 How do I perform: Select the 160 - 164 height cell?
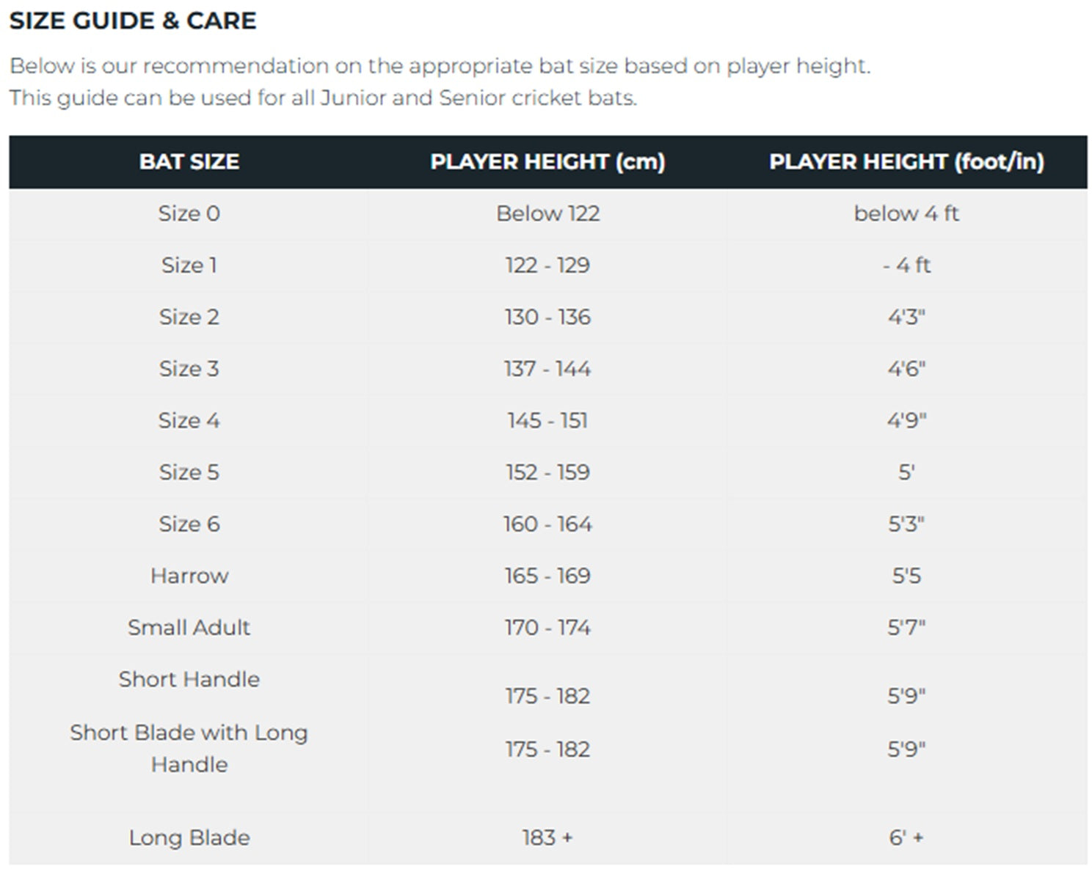tap(547, 524)
